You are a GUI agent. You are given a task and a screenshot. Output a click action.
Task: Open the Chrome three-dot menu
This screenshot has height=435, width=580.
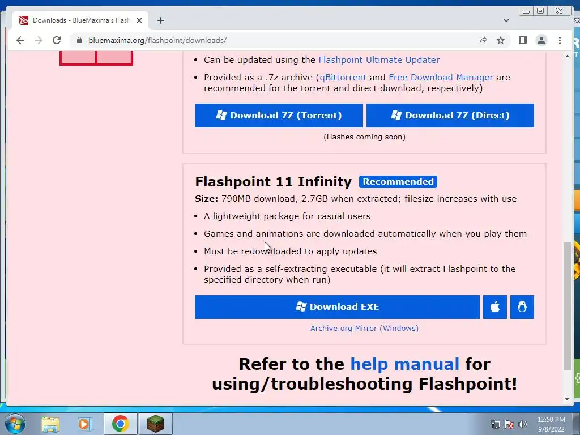560,40
